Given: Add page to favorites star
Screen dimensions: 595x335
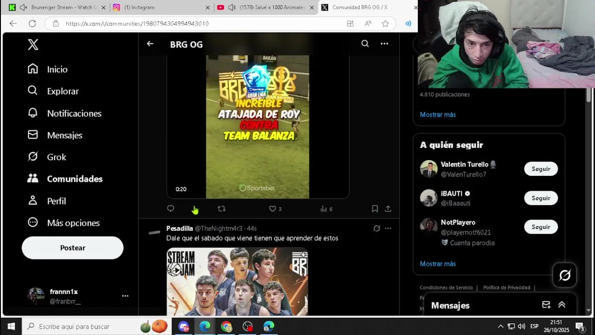Looking at the screenshot, I should pyautogui.click(x=385, y=23).
